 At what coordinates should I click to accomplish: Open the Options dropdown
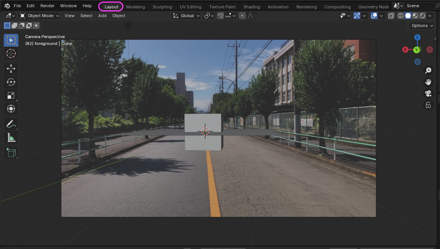click(x=422, y=26)
